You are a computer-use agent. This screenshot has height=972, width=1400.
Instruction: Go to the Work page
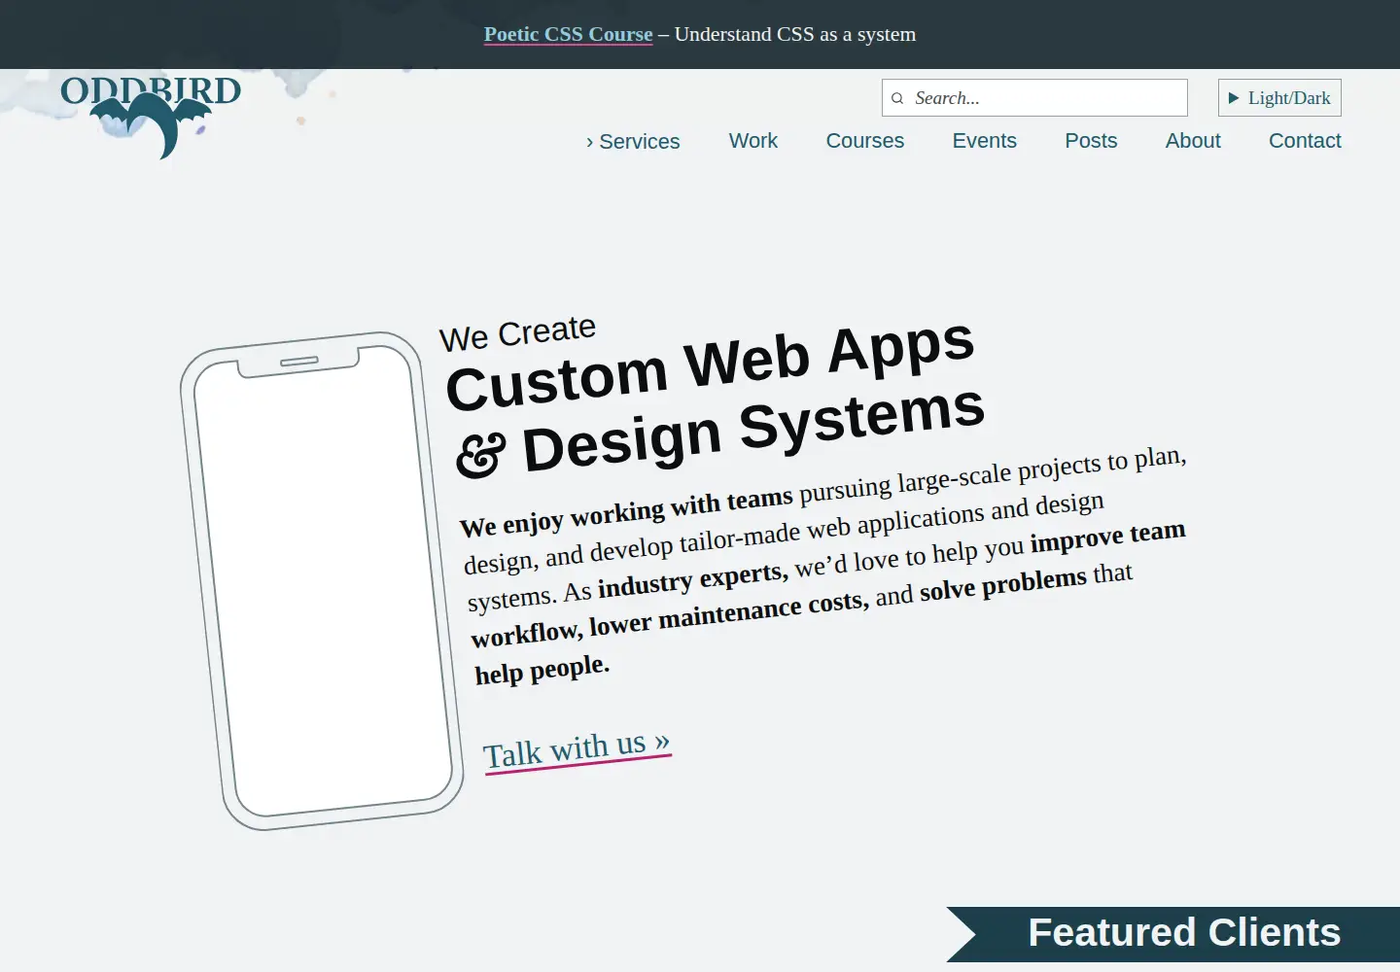(753, 141)
